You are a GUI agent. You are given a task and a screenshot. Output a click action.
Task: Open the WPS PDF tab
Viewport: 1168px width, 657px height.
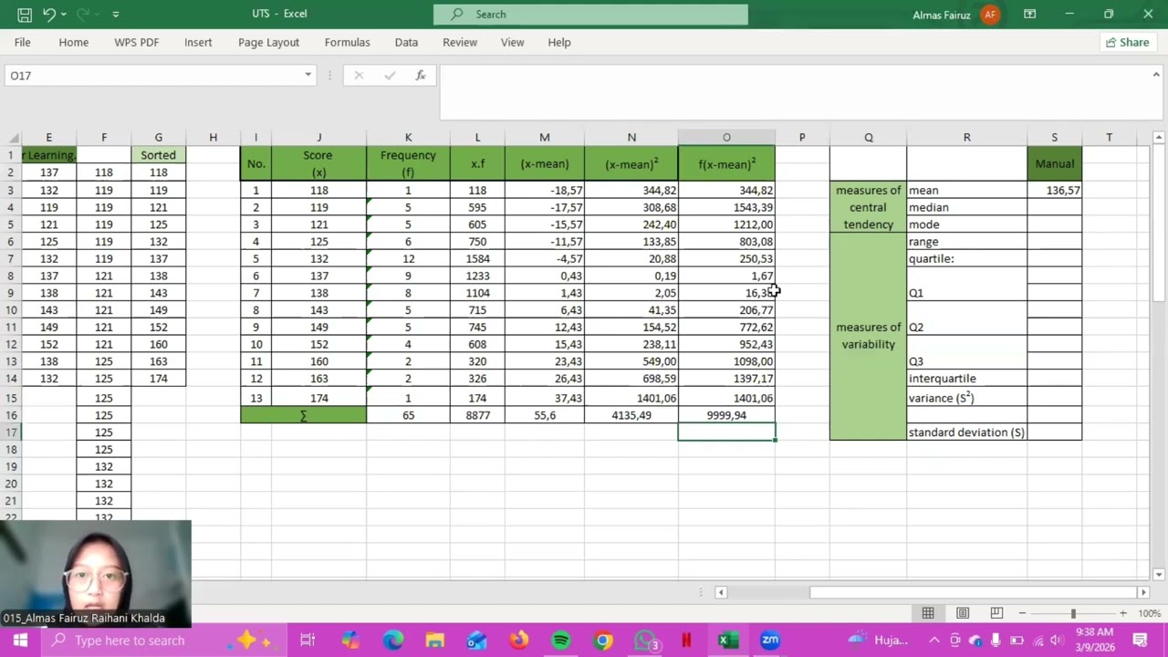click(x=137, y=42)
